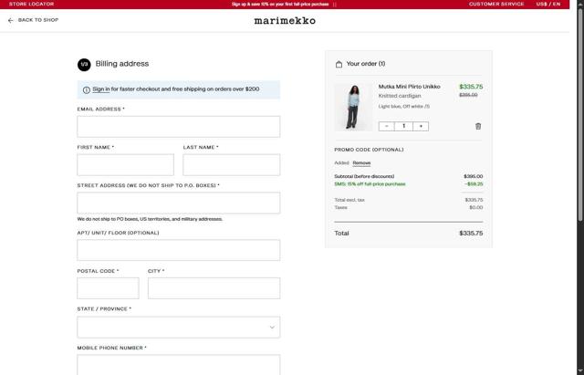The height and width of the screenshot is (375, 584).
Task: Click the 1/3 step indicator badge
Action: 84,65
